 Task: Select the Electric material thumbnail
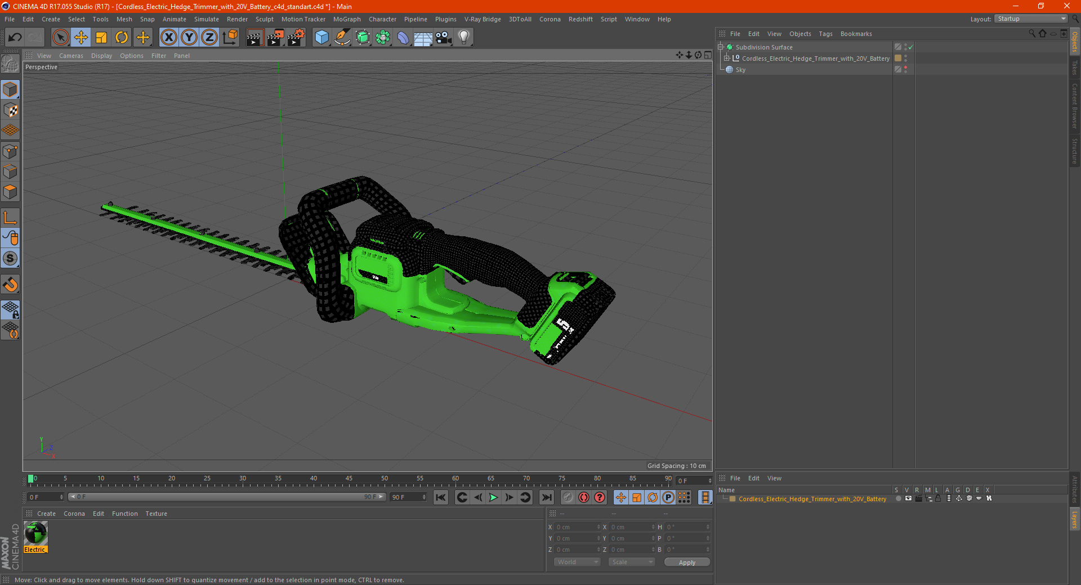click(35, 533)
